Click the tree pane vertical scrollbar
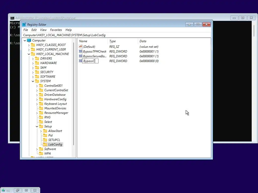Image resolution: width=258 pixels, height=193 pixels. tap(74, 94)
